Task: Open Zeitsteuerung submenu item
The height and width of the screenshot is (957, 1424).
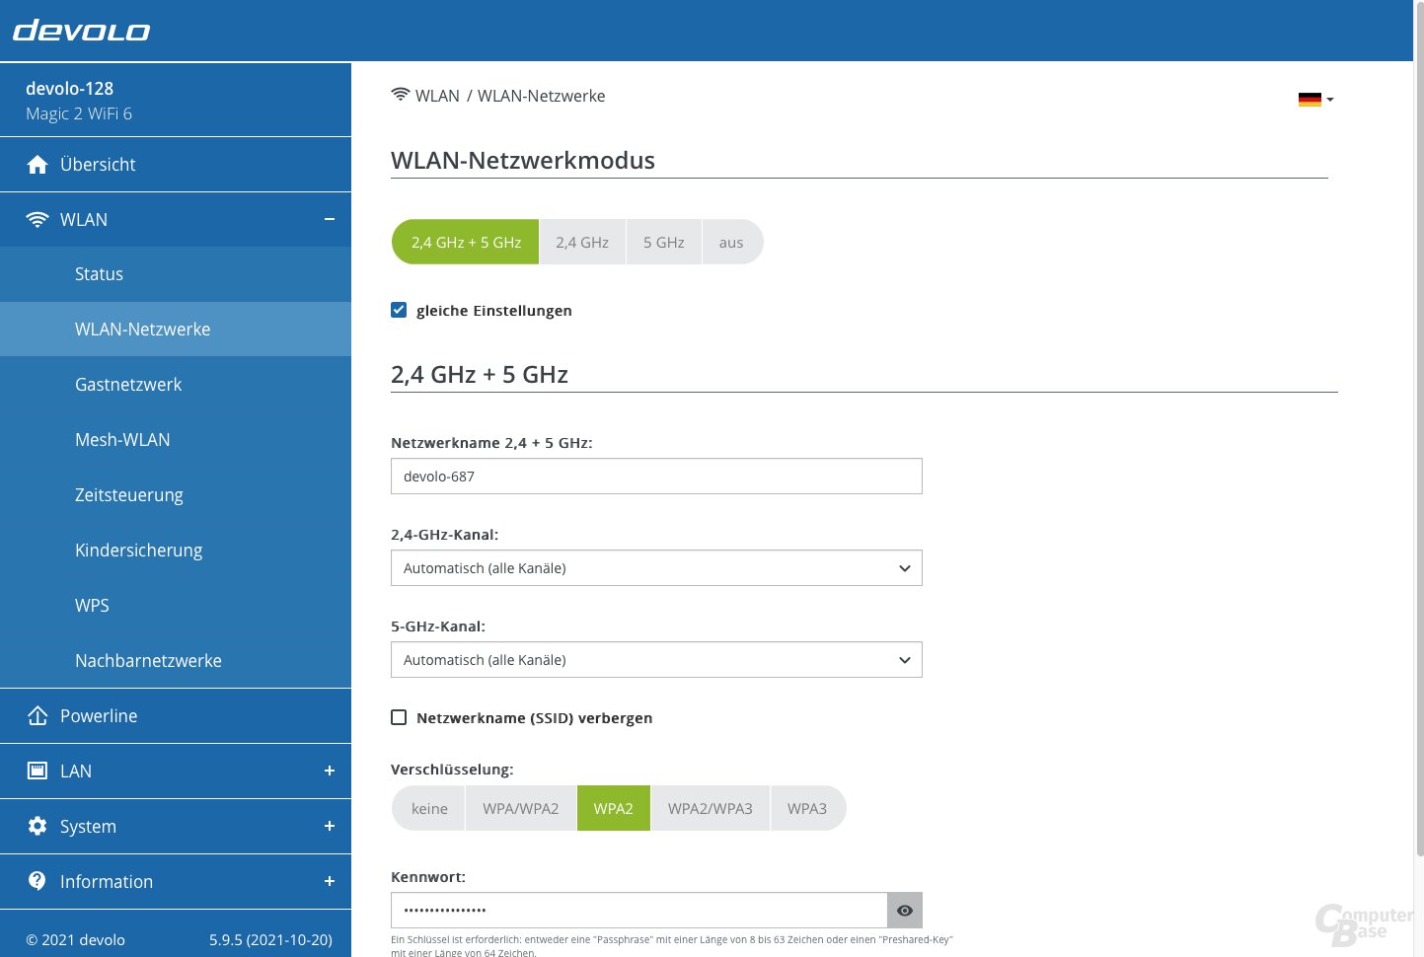Action: (176, 495)
